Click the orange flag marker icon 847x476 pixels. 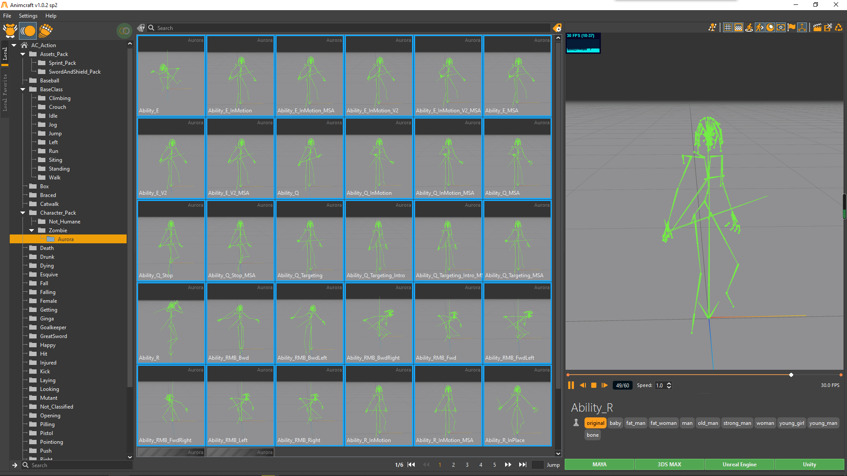pyautogui.click(x=791, y=28)
